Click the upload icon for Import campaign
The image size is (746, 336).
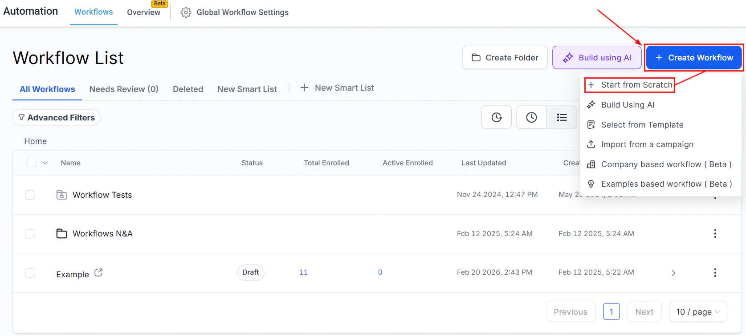[x=591, y=144]
